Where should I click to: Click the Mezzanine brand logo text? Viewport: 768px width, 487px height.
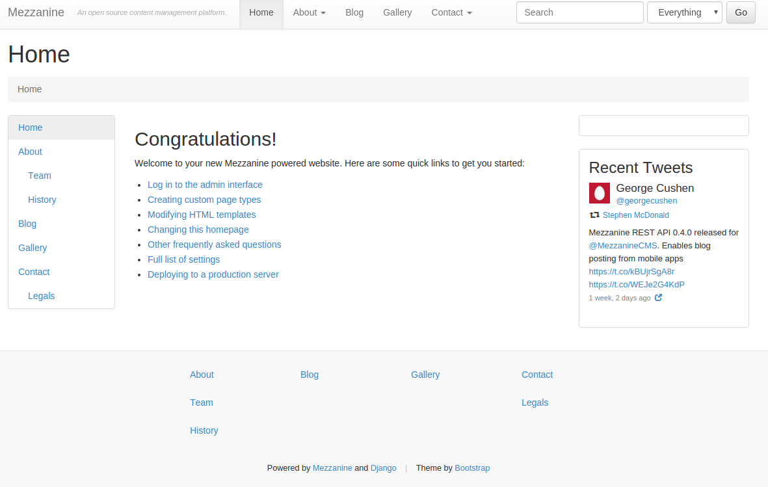pos(36,12)
